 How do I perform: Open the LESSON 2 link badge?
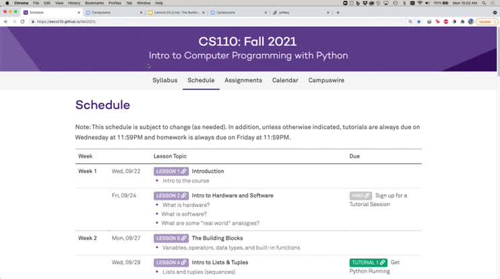tap(171, 195)
